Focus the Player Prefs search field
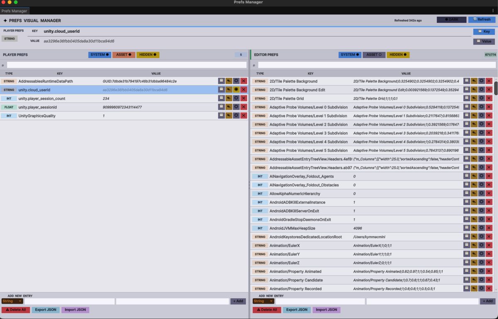This screenshot has width=498, height=319. point(127,65)
